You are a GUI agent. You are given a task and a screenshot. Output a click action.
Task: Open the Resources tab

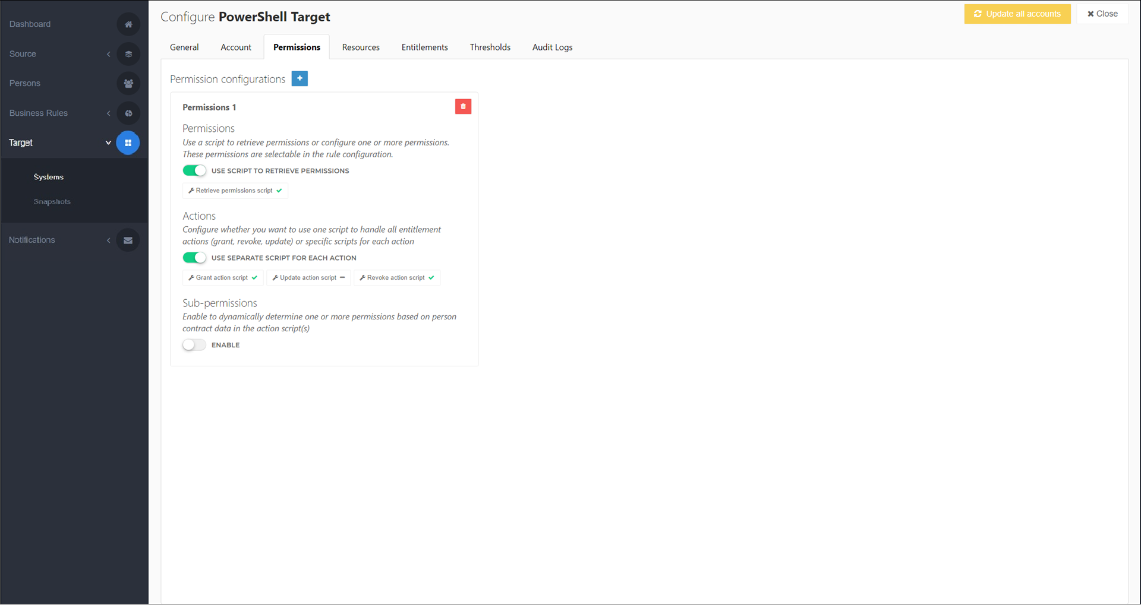pyautogui.click(x=361, y=47)
